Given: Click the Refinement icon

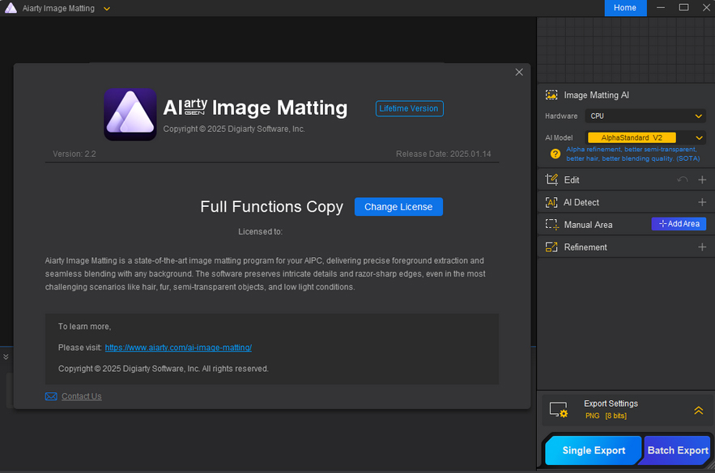Looking at the screenshot, I should click(x=551, y=247).
